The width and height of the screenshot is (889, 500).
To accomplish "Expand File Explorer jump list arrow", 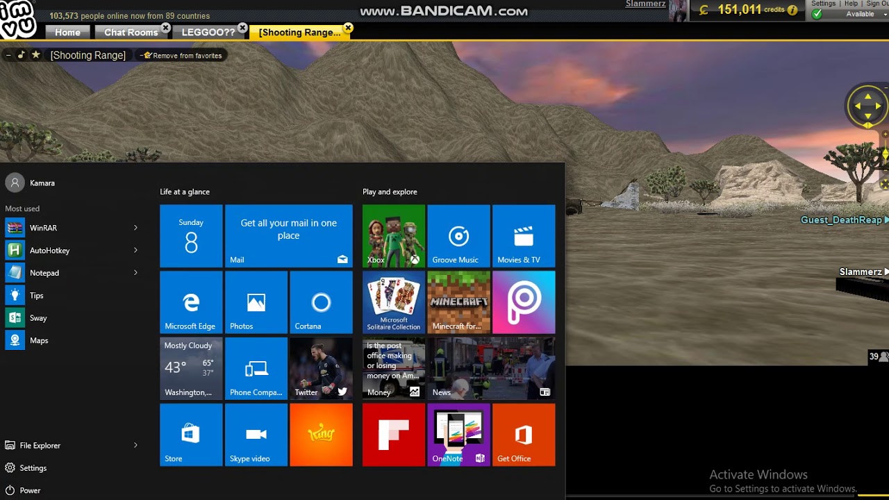I will [135, 445].
